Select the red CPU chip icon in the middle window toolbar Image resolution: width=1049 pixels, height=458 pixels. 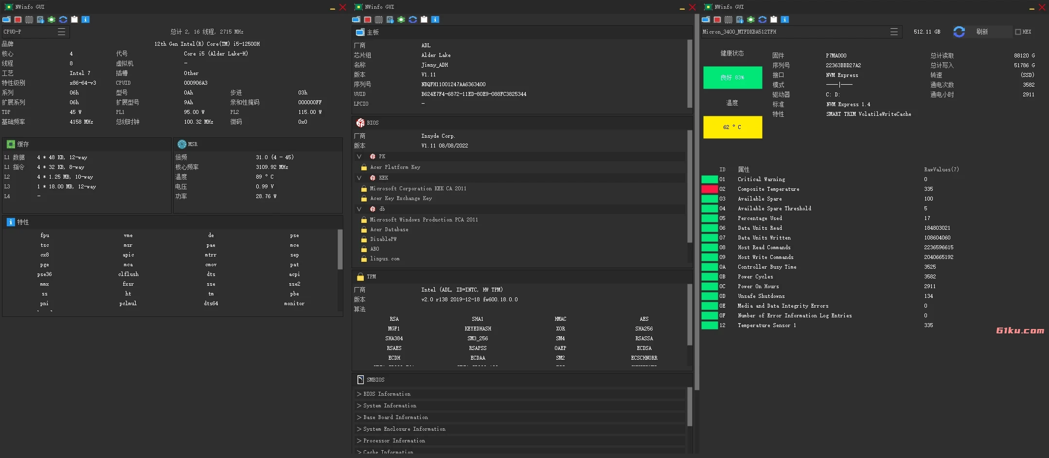(x=368, y=19)
